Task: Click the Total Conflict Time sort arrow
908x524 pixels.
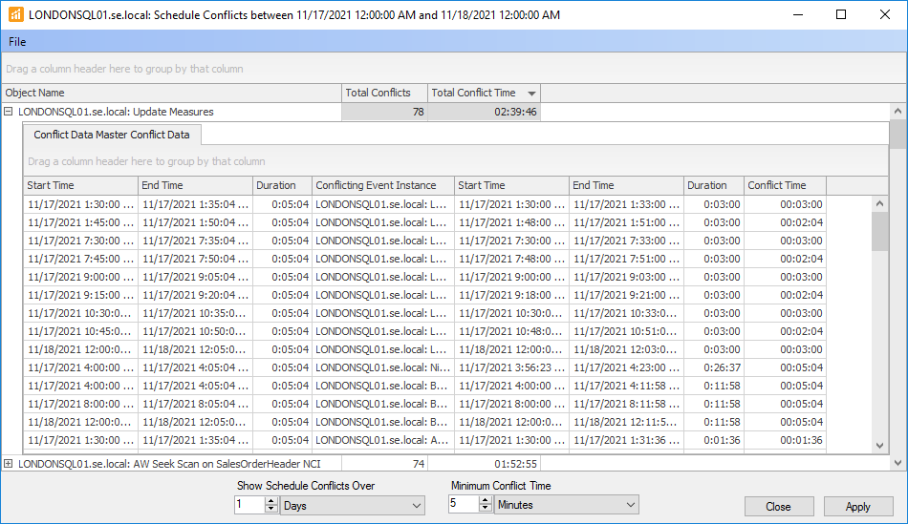Action: 531,94
